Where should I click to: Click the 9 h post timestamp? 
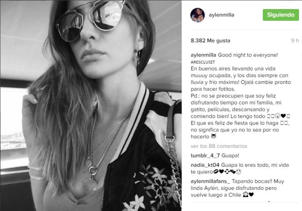pos(295,41)
